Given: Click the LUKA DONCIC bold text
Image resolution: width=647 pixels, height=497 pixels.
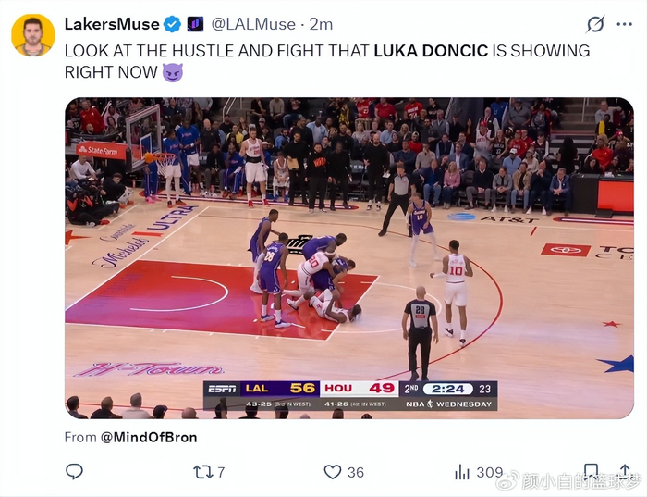Looking at the screenshot, I should pyautogui.click(x=431, y=51).
